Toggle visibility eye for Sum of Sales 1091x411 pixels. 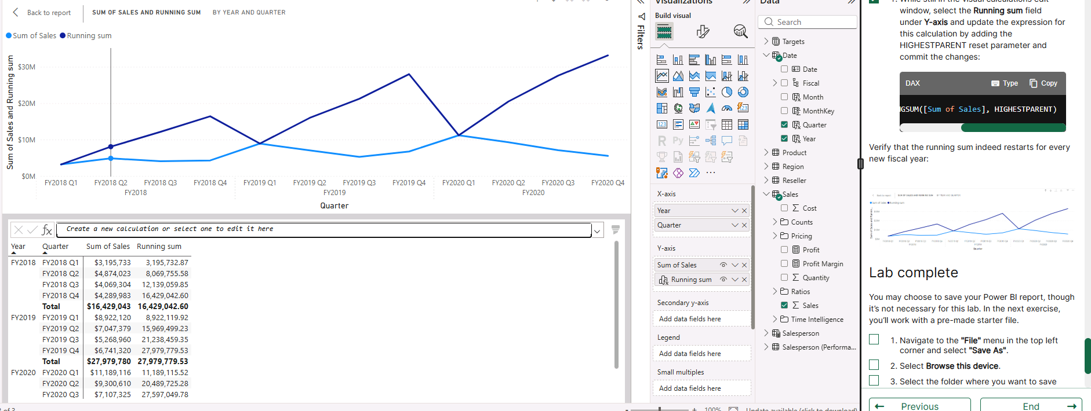click(x=723, y=265)
